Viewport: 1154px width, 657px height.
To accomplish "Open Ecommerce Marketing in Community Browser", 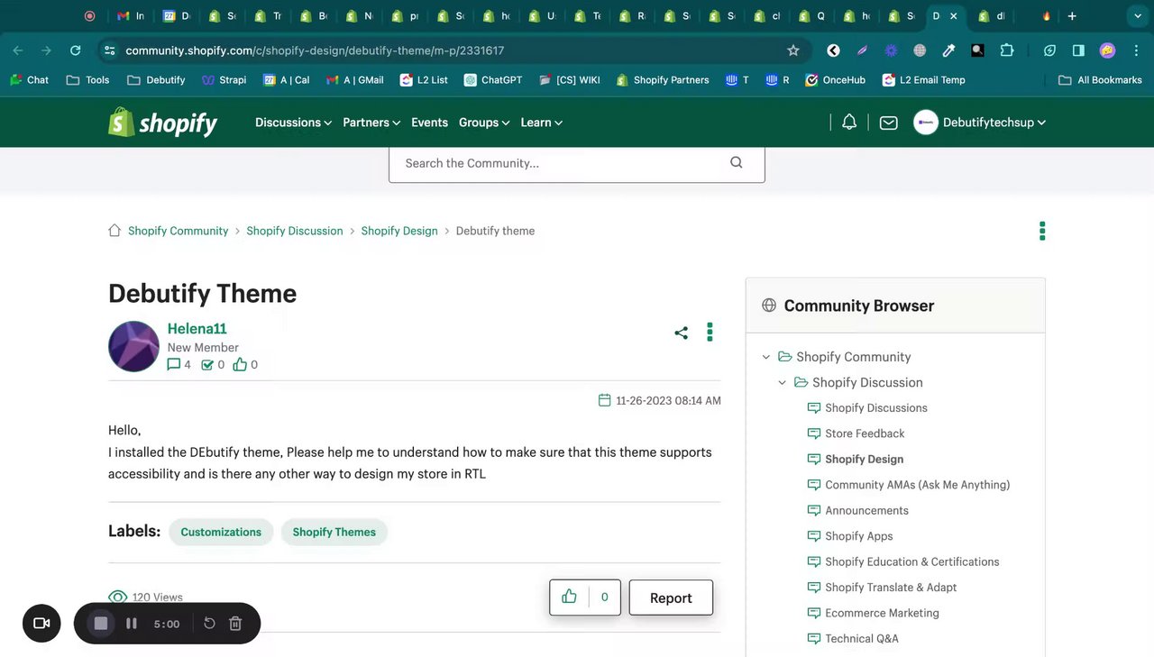I will point(882,613).
